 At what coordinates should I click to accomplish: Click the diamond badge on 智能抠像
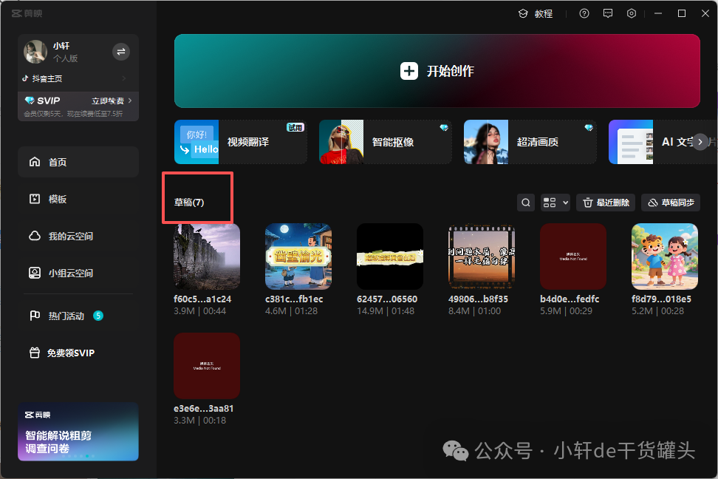(444, 127)
